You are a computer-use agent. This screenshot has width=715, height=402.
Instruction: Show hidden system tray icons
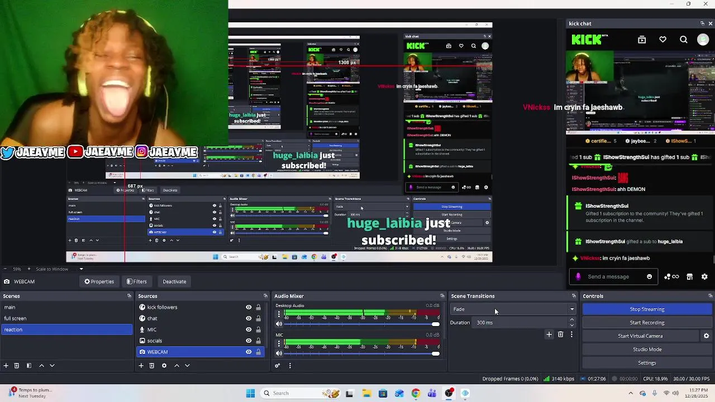631,394
